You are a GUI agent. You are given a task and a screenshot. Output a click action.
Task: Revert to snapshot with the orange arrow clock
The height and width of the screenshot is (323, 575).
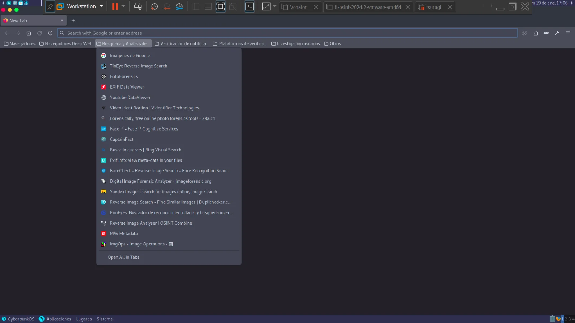(x=167, y=6)
